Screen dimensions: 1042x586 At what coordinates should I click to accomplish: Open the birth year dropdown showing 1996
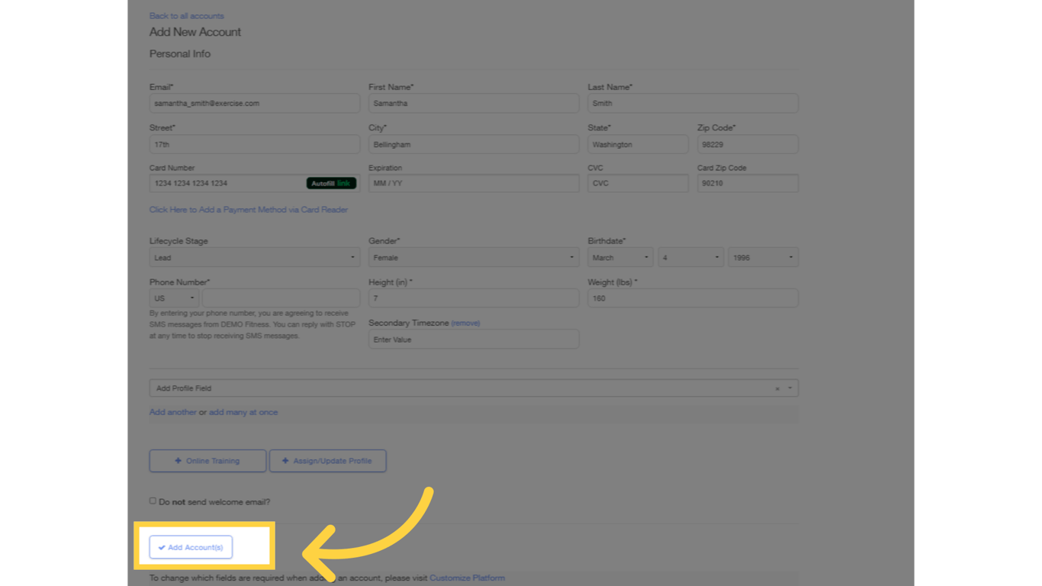click(762, 257)
